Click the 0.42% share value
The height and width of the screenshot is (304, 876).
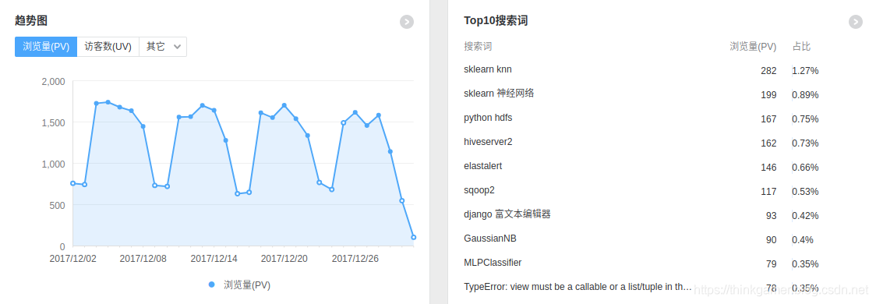(x=805, y=216)
